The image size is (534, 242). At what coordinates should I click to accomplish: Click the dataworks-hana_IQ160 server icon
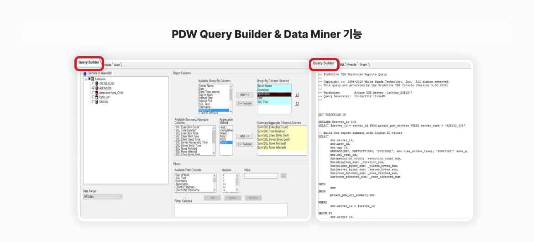tap(96, 93)
